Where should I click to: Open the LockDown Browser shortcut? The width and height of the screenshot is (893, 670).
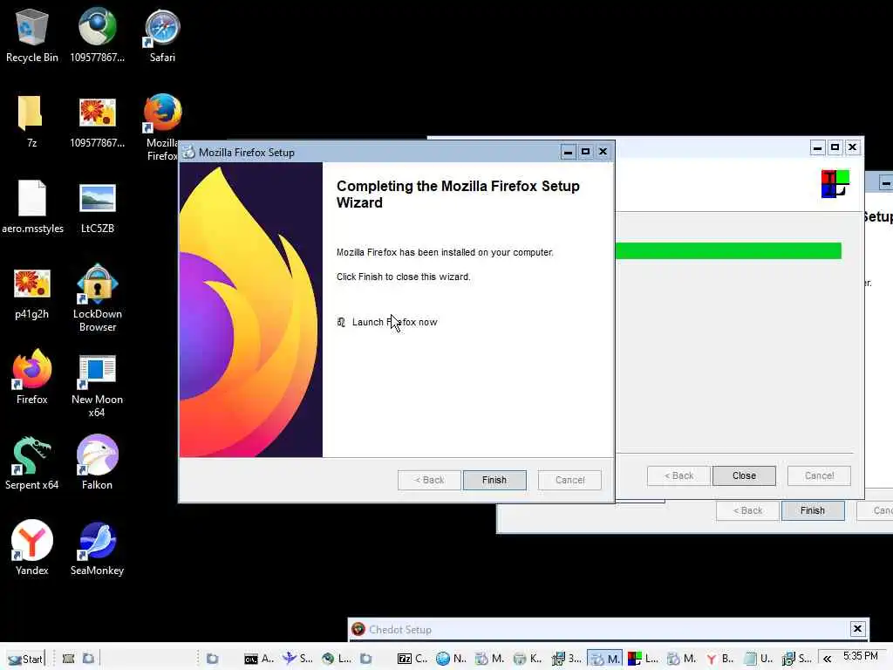(98, 297)
